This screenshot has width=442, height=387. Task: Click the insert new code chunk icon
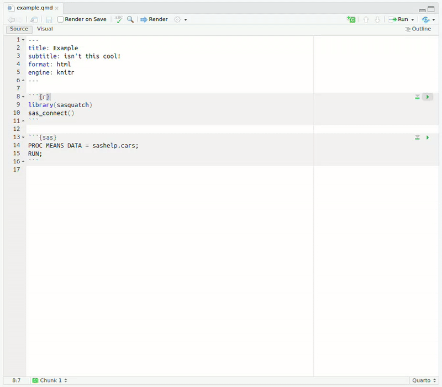(x=351, y=19)
